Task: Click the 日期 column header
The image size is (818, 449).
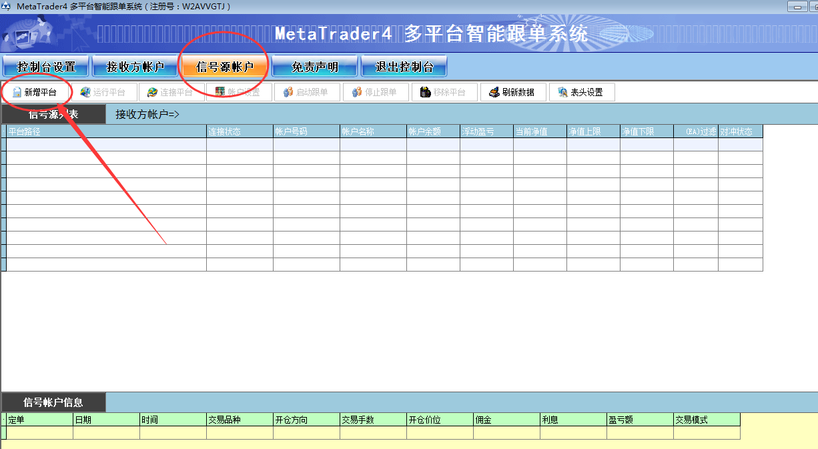Action: coord(107,420)
